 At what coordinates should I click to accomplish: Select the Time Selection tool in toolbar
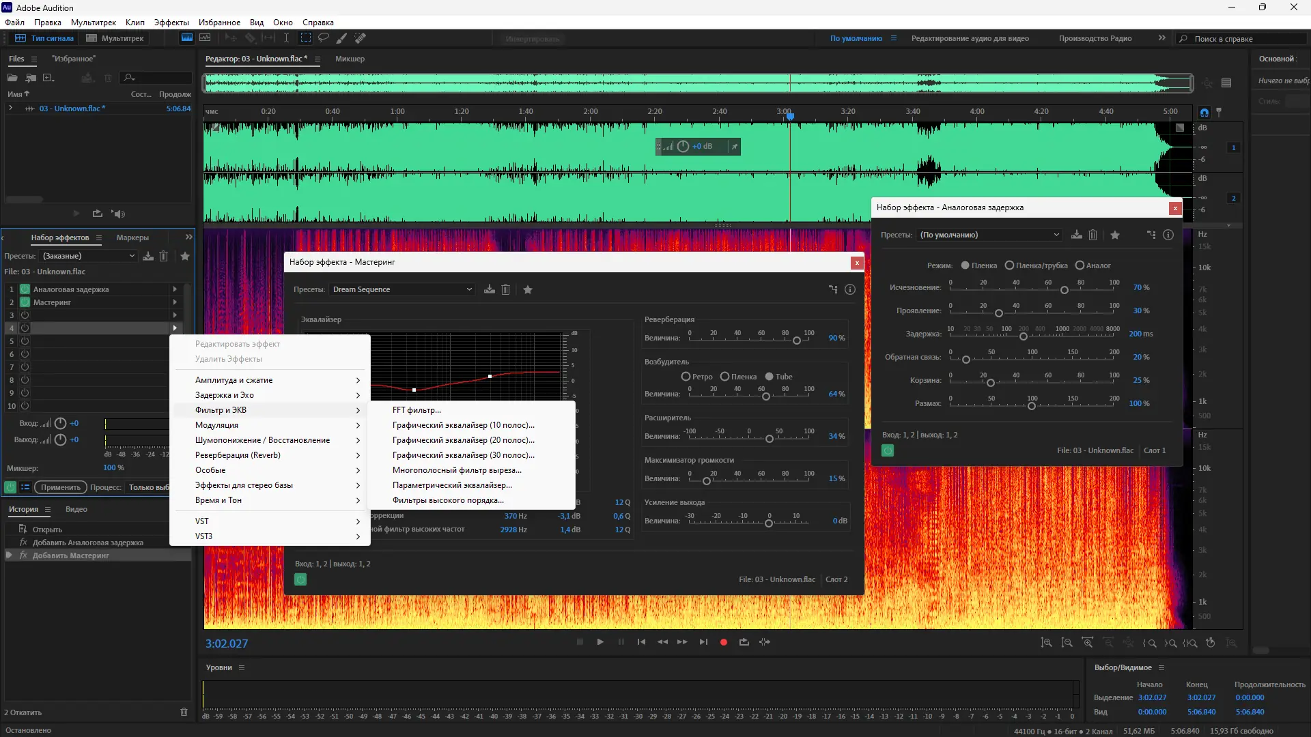[286, 38]
